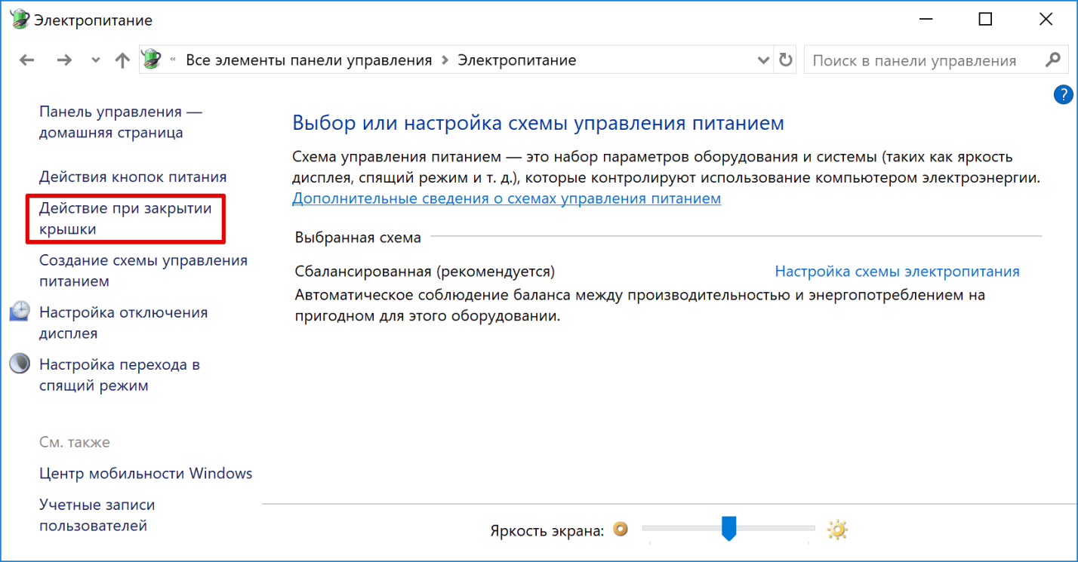Go up one folder level
1078x562 pixels.
pos(122,60)
